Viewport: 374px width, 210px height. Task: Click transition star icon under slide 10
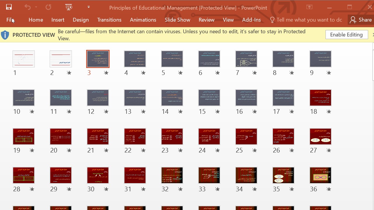tap(32, 111)
